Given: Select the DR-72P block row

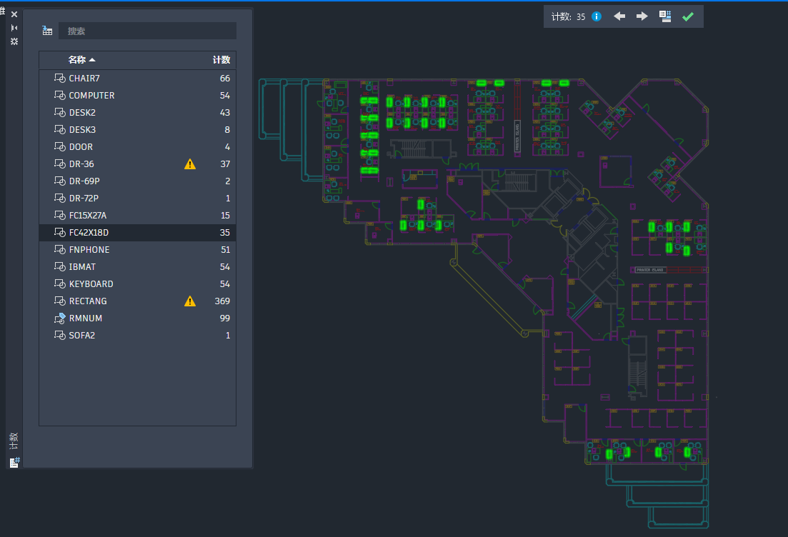Looking at the screenshot, I should [x=137, y=198].
